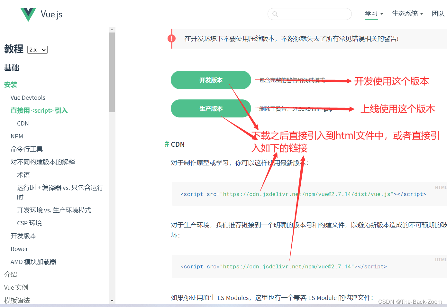Viewport: 447px width, 307px height.
Task: Open 命令行工具 sidebar link
Action: [27, 149]
